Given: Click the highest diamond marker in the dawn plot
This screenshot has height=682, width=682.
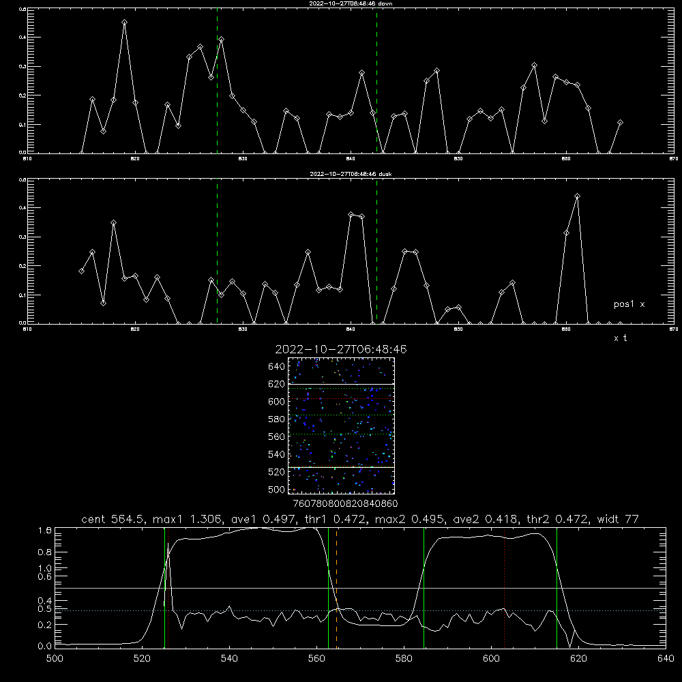Looking at the screenshot, I should (124, 23).
